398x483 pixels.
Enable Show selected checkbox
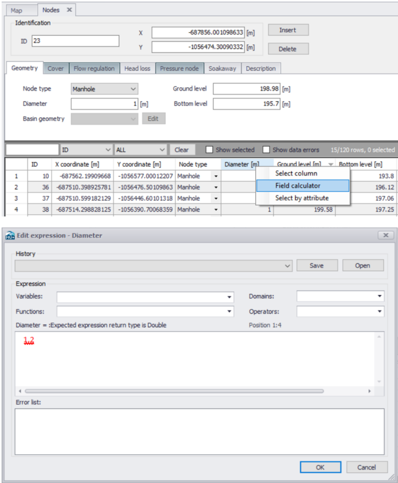[209, 149]
